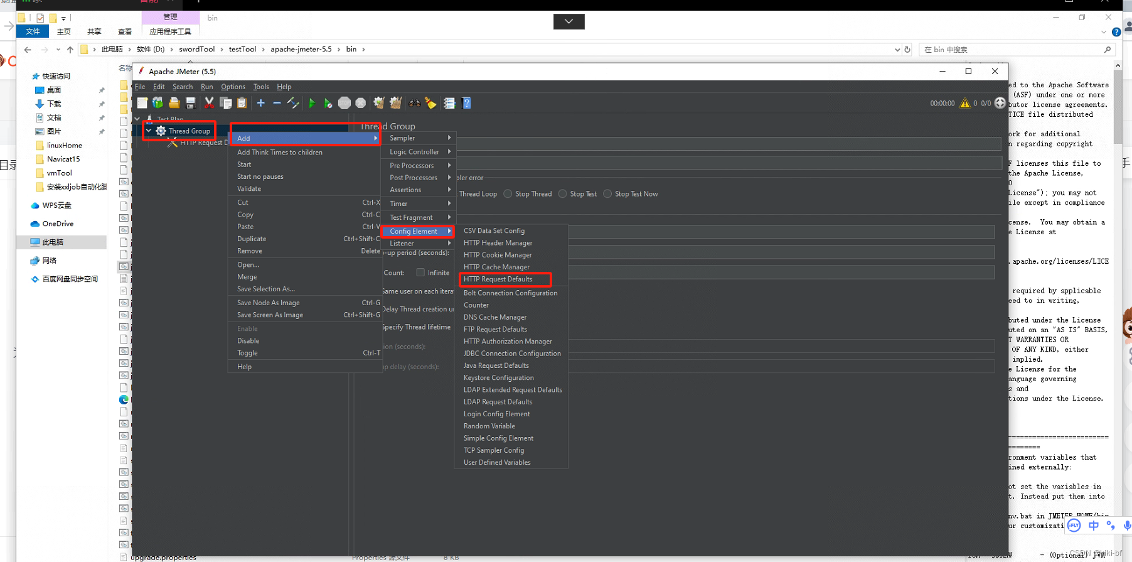Click the Explorer up-folder arrow
Image resolution: width=1132 pixels, height=562 pixels.
pos(70,49)
